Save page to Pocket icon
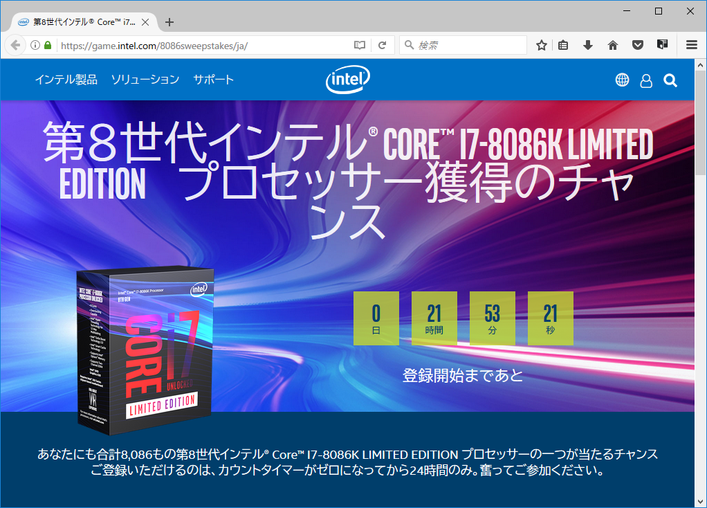Screen dimensions: 707x508 (x=638, y=45)
